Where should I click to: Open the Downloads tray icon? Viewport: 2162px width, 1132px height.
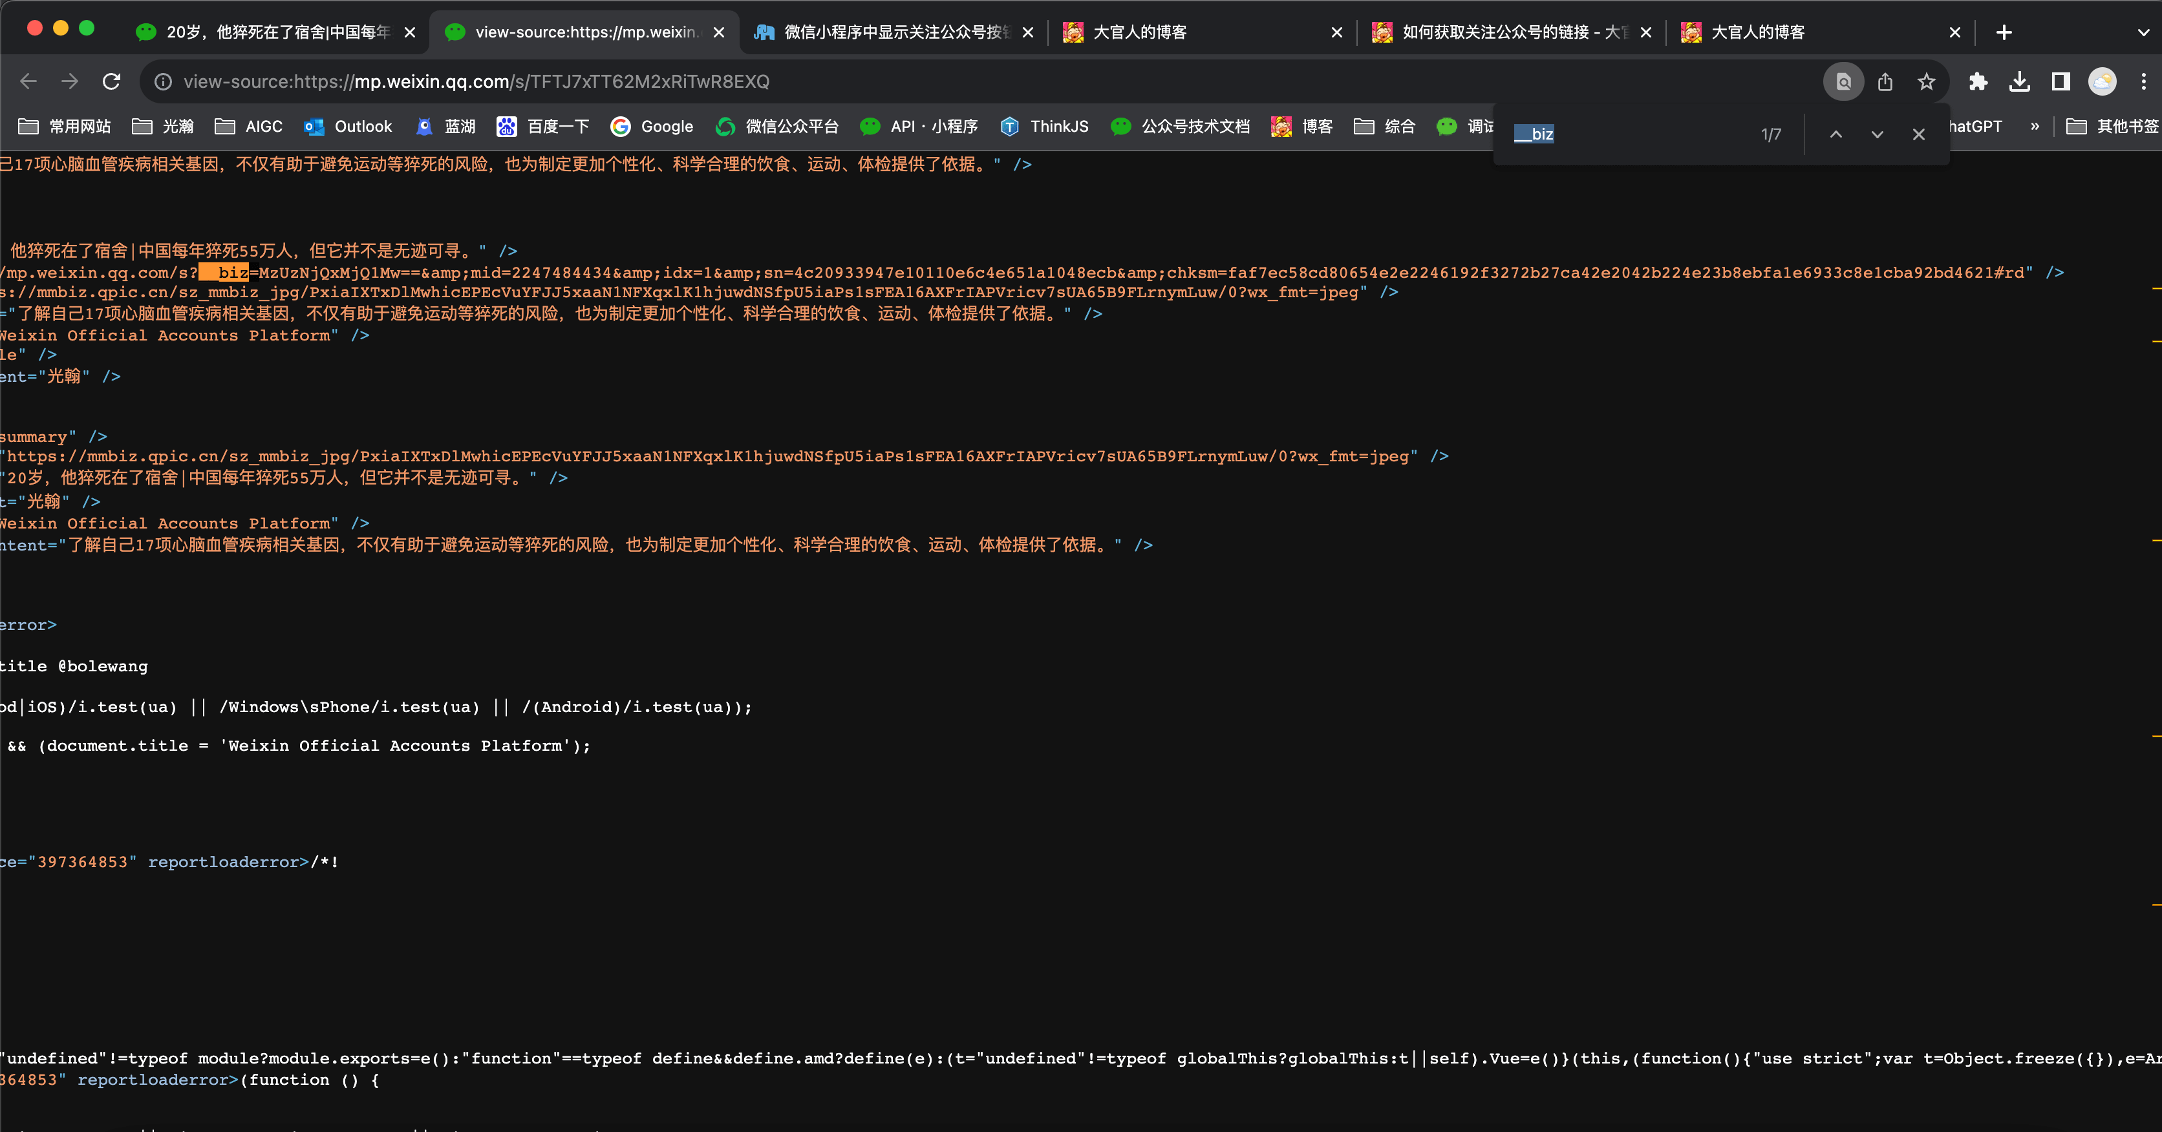(x=2019, y=81)
